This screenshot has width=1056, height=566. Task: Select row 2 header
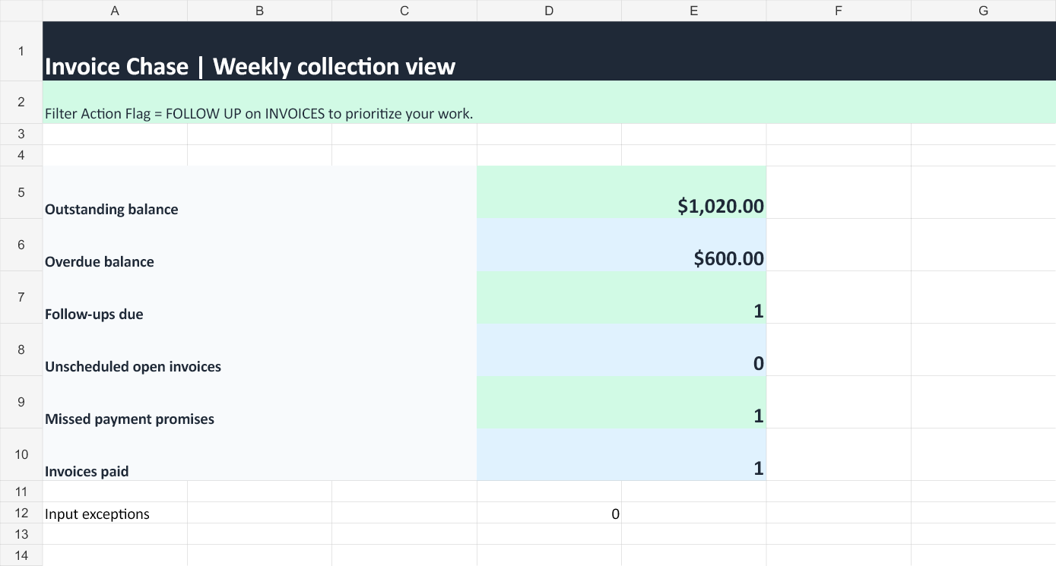point(21,102)
